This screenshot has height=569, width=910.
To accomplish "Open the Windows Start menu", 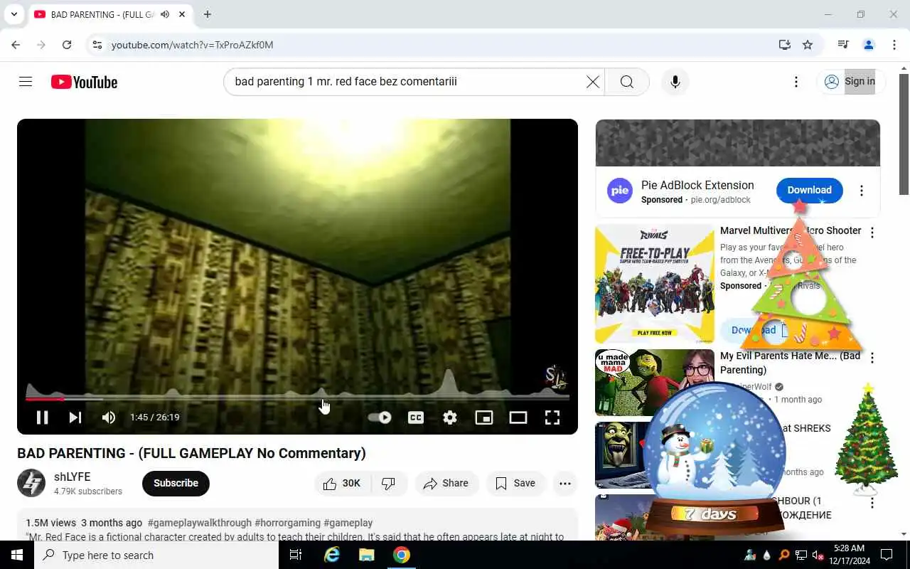I will 17,555.
